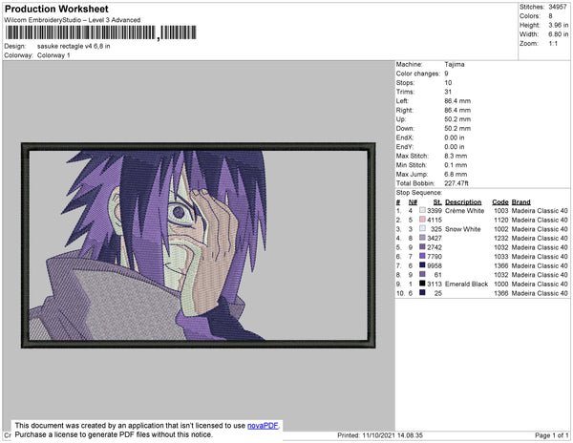Select the Crème White color swatch in stop 1

coord(422,210)
